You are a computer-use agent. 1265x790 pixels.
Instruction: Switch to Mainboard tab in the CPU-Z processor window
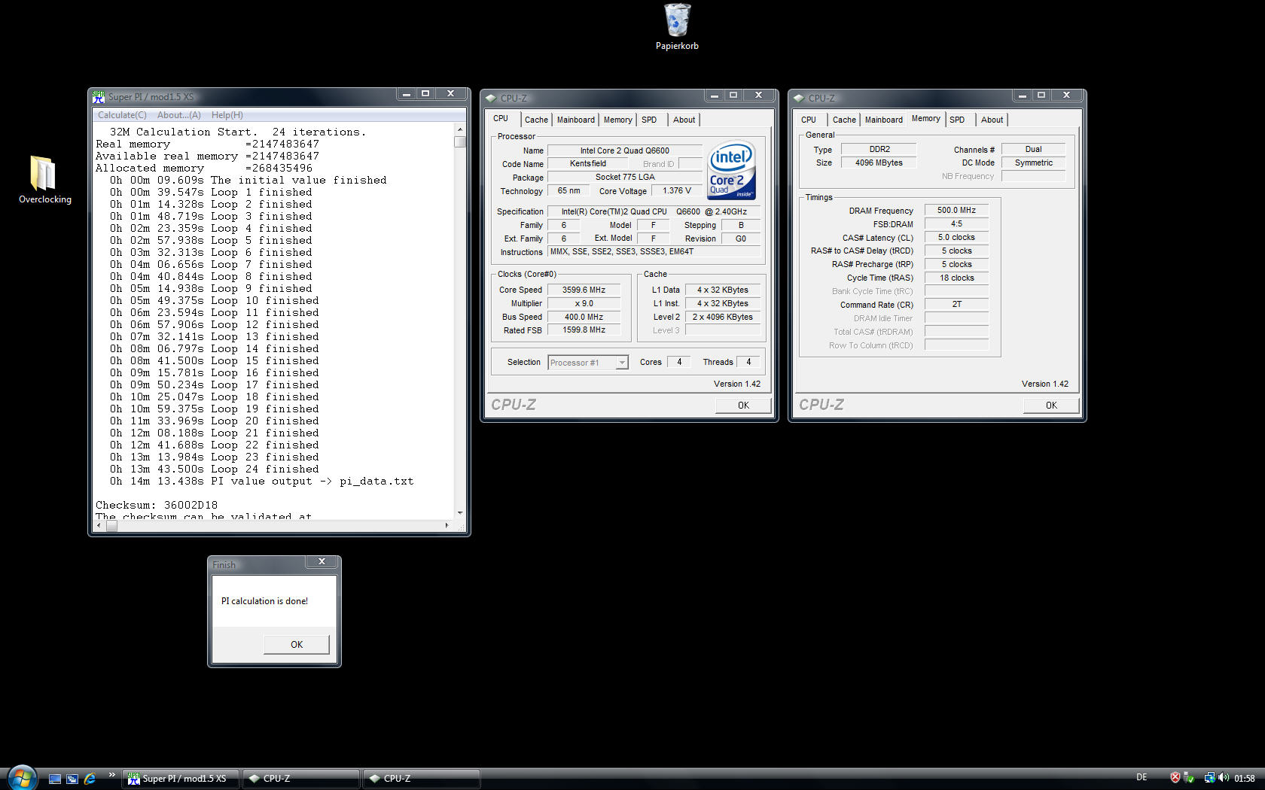(576, 120)
